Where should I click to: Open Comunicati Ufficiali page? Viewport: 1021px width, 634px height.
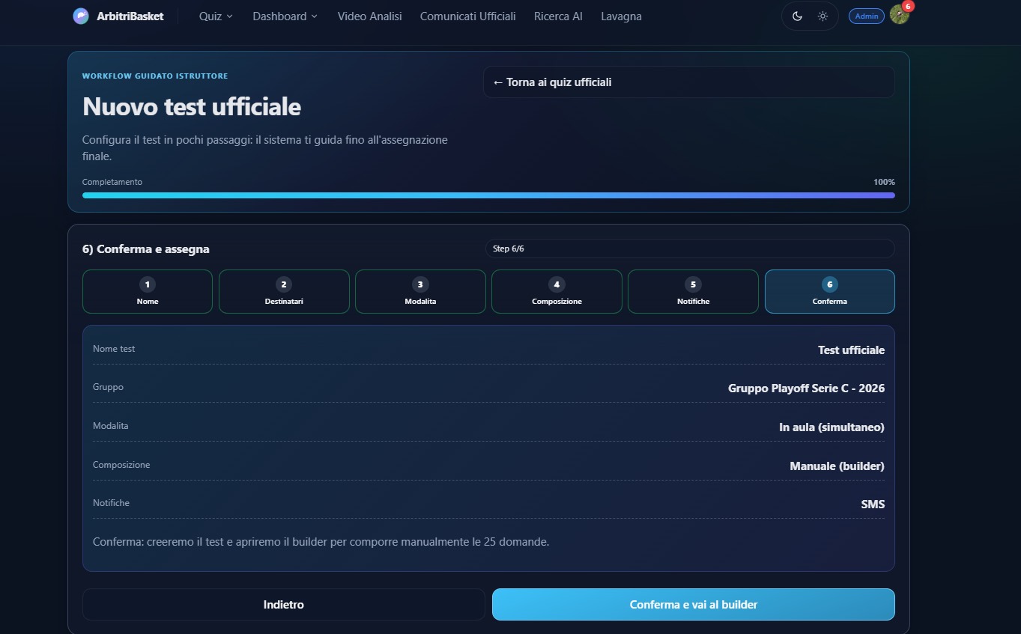pos(467,16)
